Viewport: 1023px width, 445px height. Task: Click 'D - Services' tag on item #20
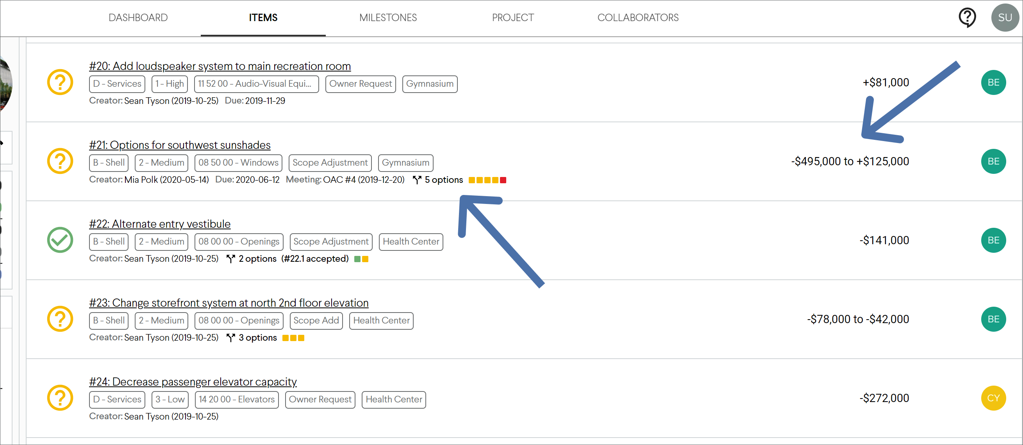pyautogui.click(x=117, y=84)
